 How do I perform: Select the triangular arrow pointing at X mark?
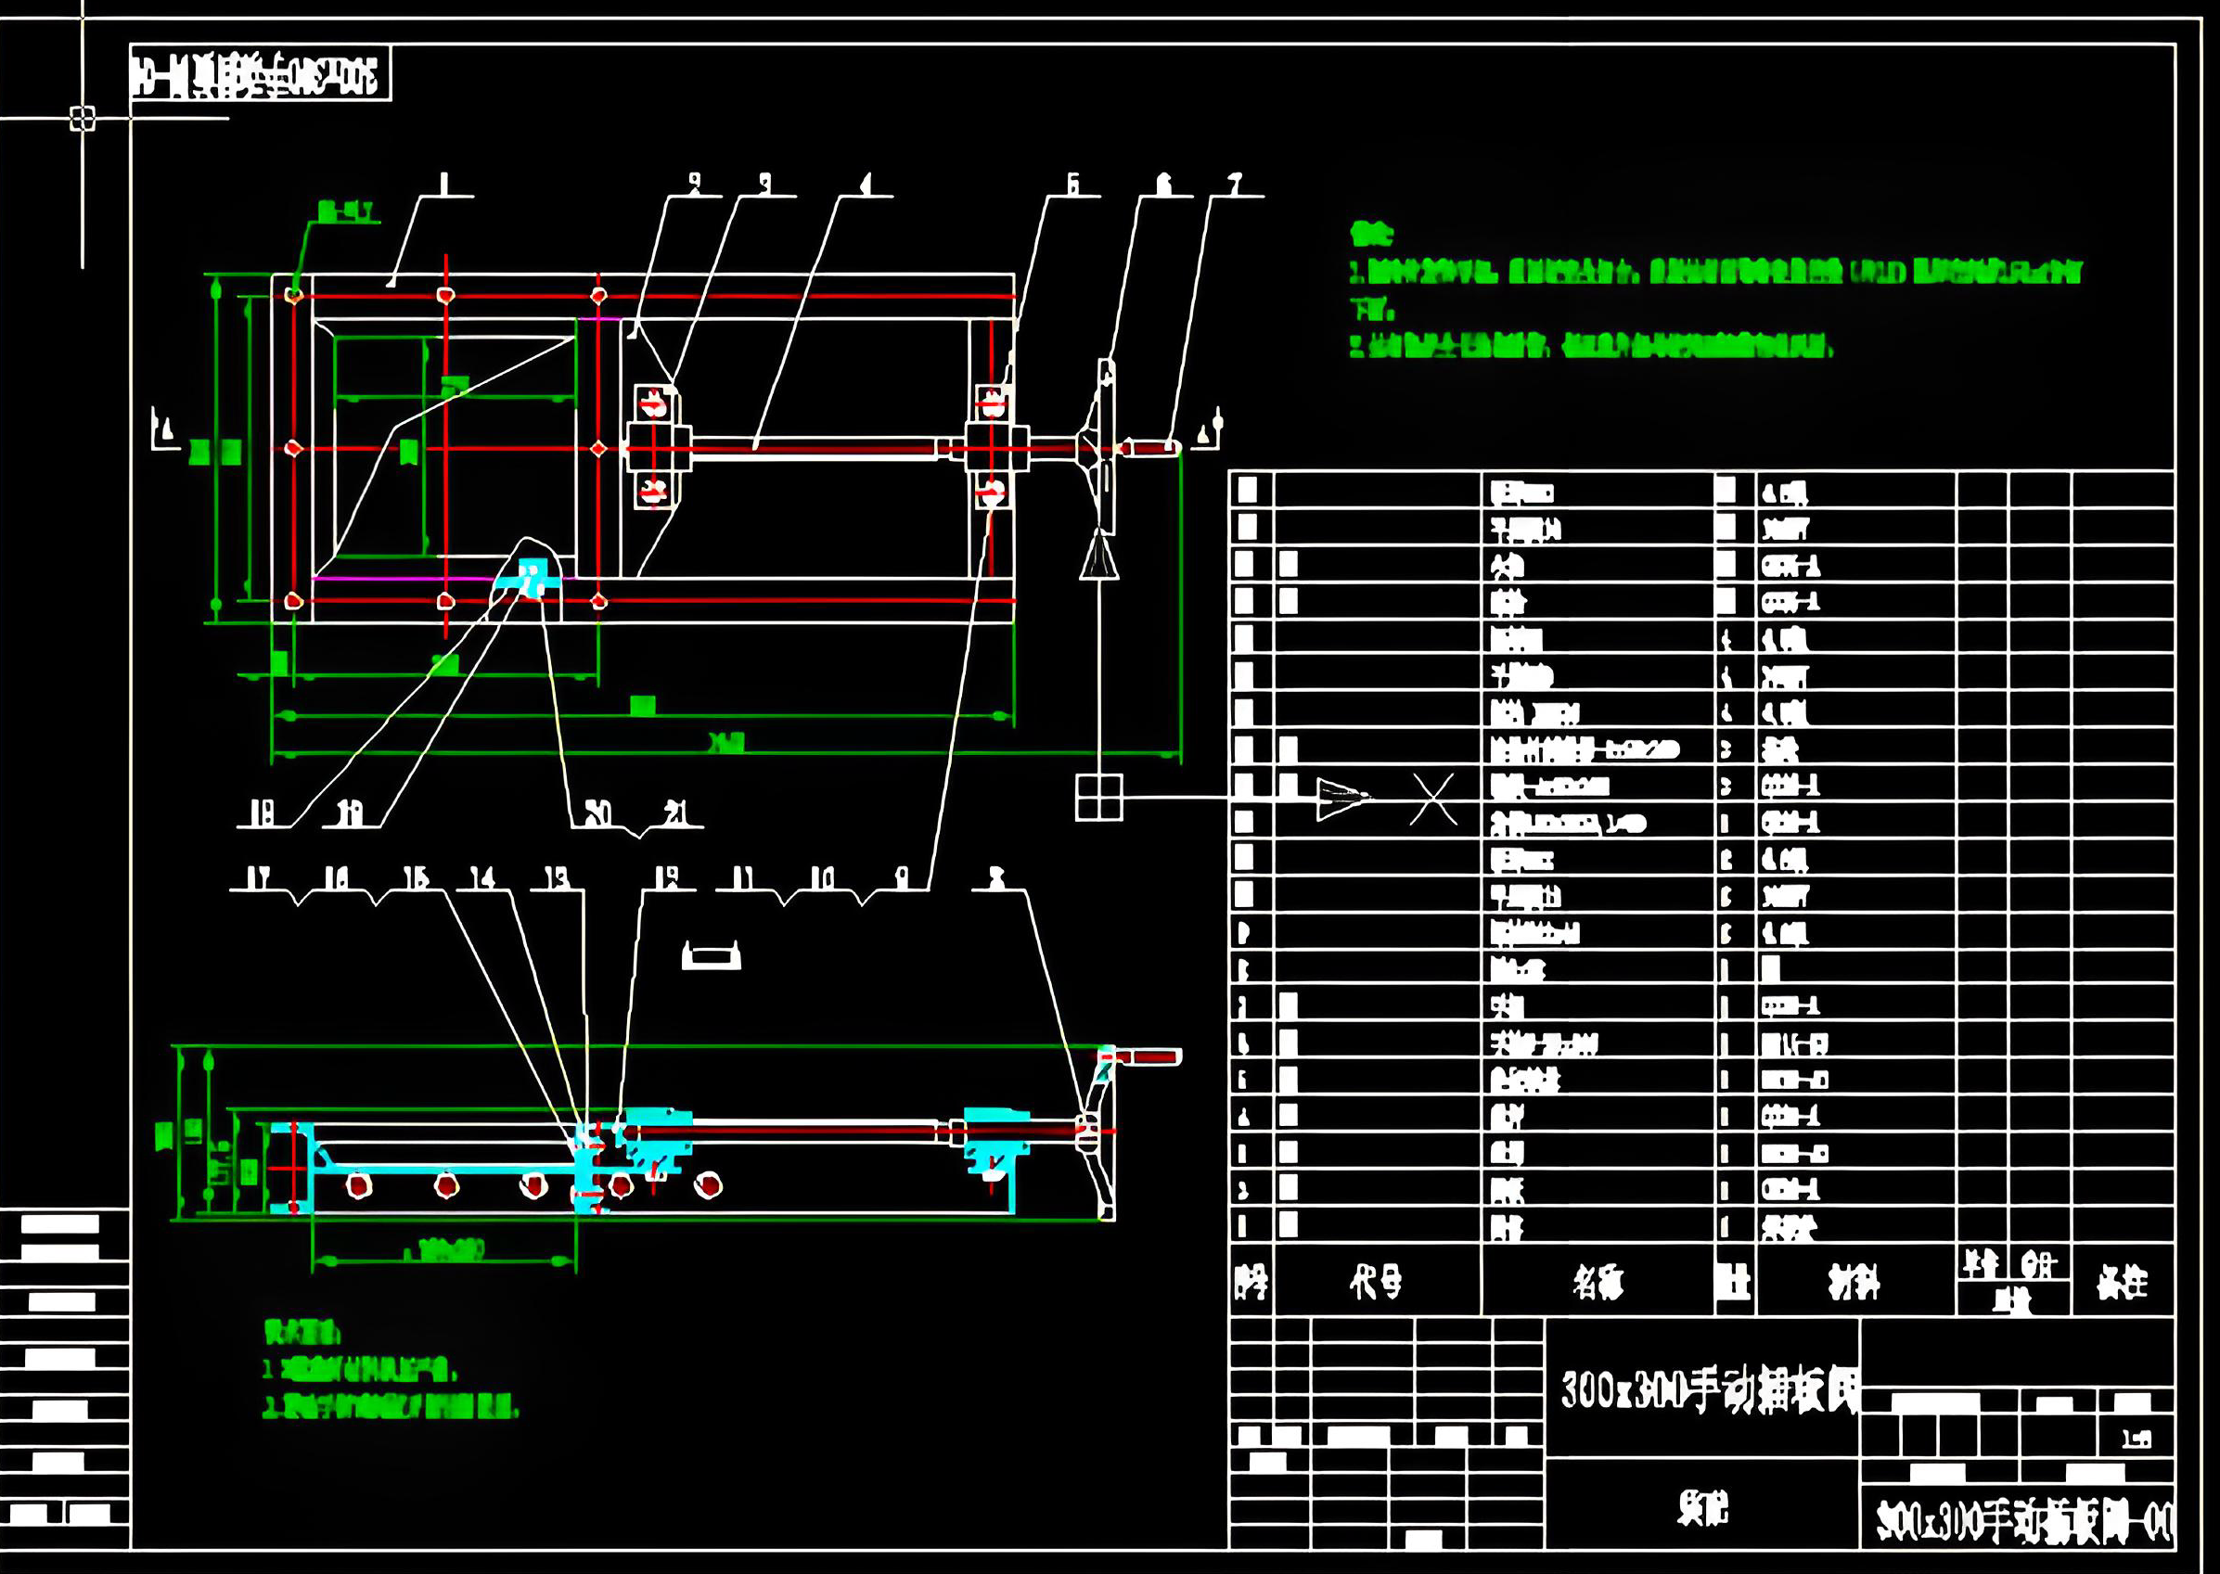(1341, 798)
